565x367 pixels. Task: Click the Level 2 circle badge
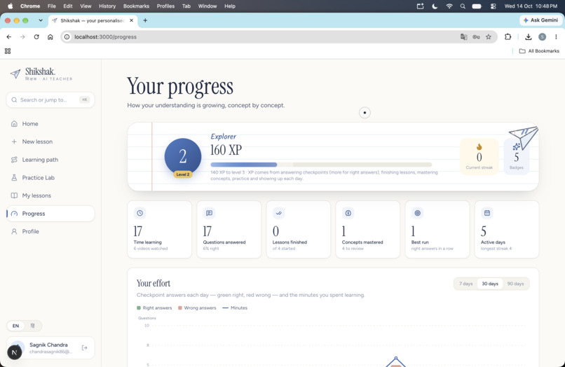pos(183,157)
